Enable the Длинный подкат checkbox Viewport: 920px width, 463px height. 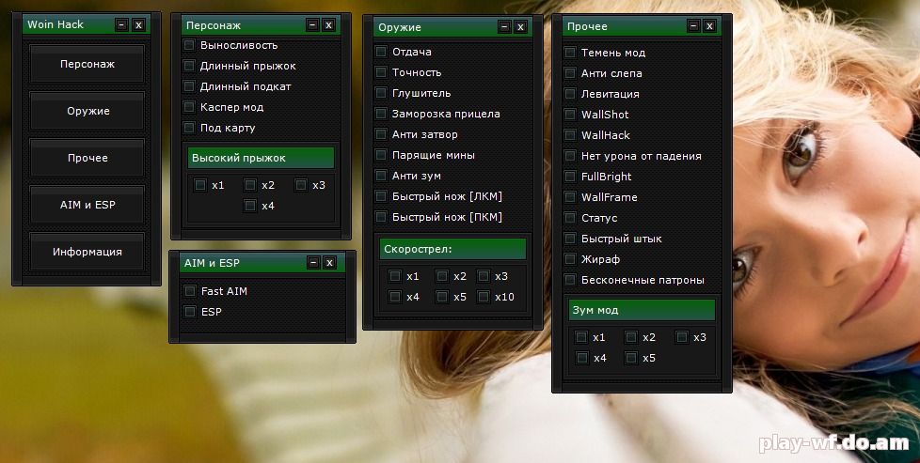[189, 86]
